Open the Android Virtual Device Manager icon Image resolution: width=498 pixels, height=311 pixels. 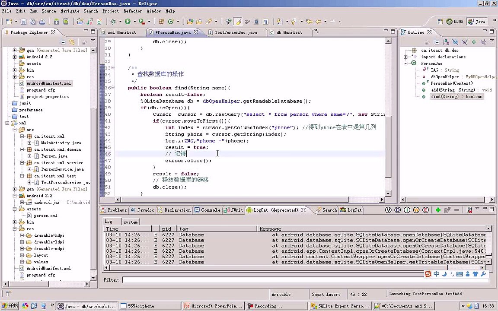[65, 22]
